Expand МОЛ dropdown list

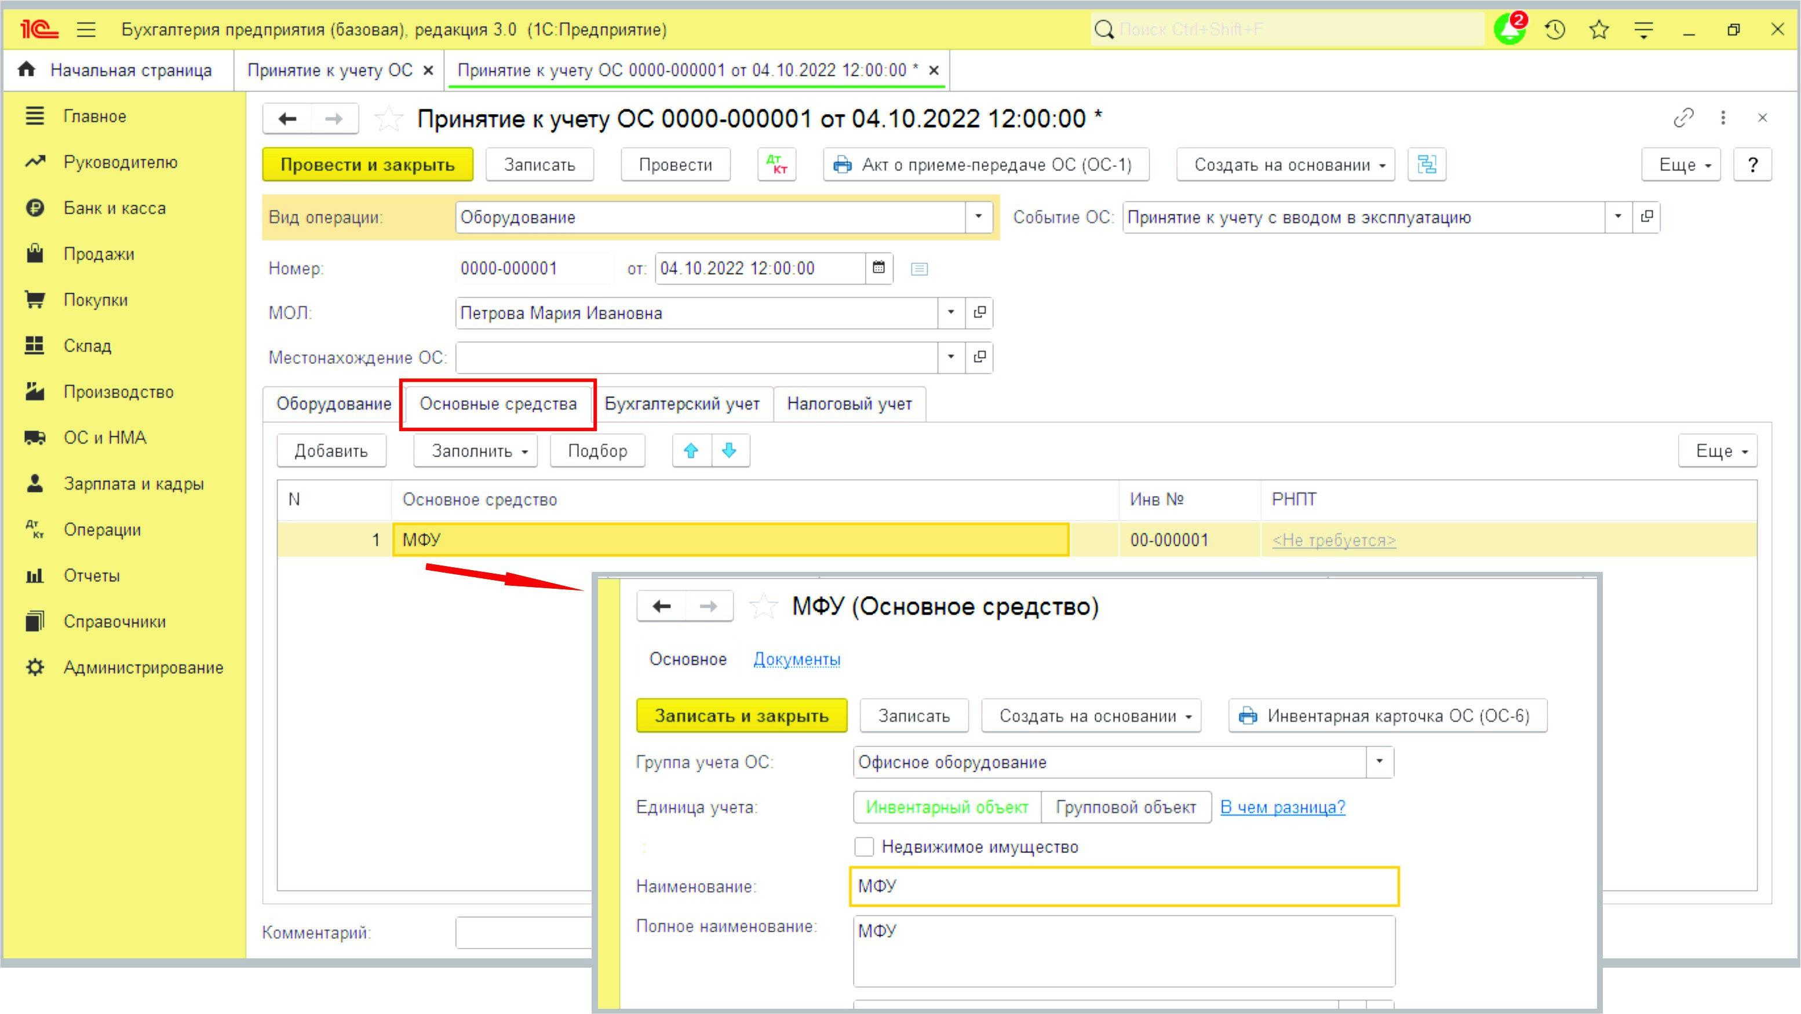point(951,312)
